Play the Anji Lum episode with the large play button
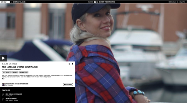Image resolution: width=187 pixels, height=103 pixels. click(3, 58)
